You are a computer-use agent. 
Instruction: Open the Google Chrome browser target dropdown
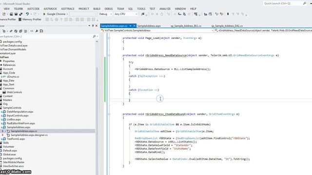tap(67, 14)
